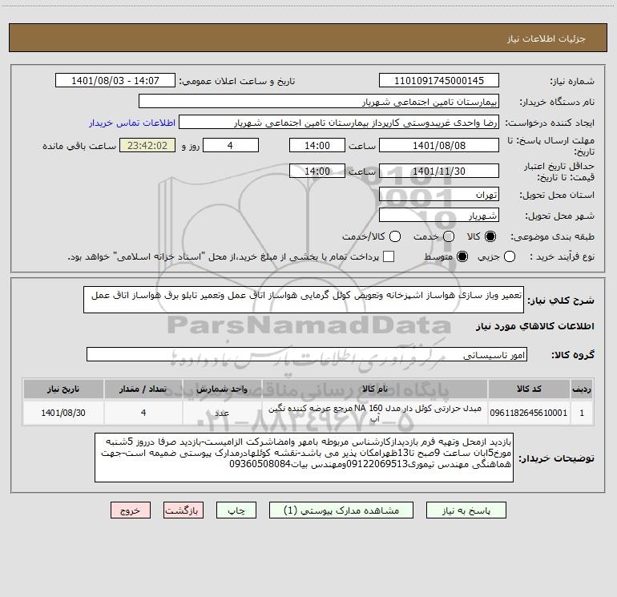Viewport: 617px width, 597px height.
Task: Click the اطلاعات کالاهای مورد نیاز heading
Action: pos(534,326)
